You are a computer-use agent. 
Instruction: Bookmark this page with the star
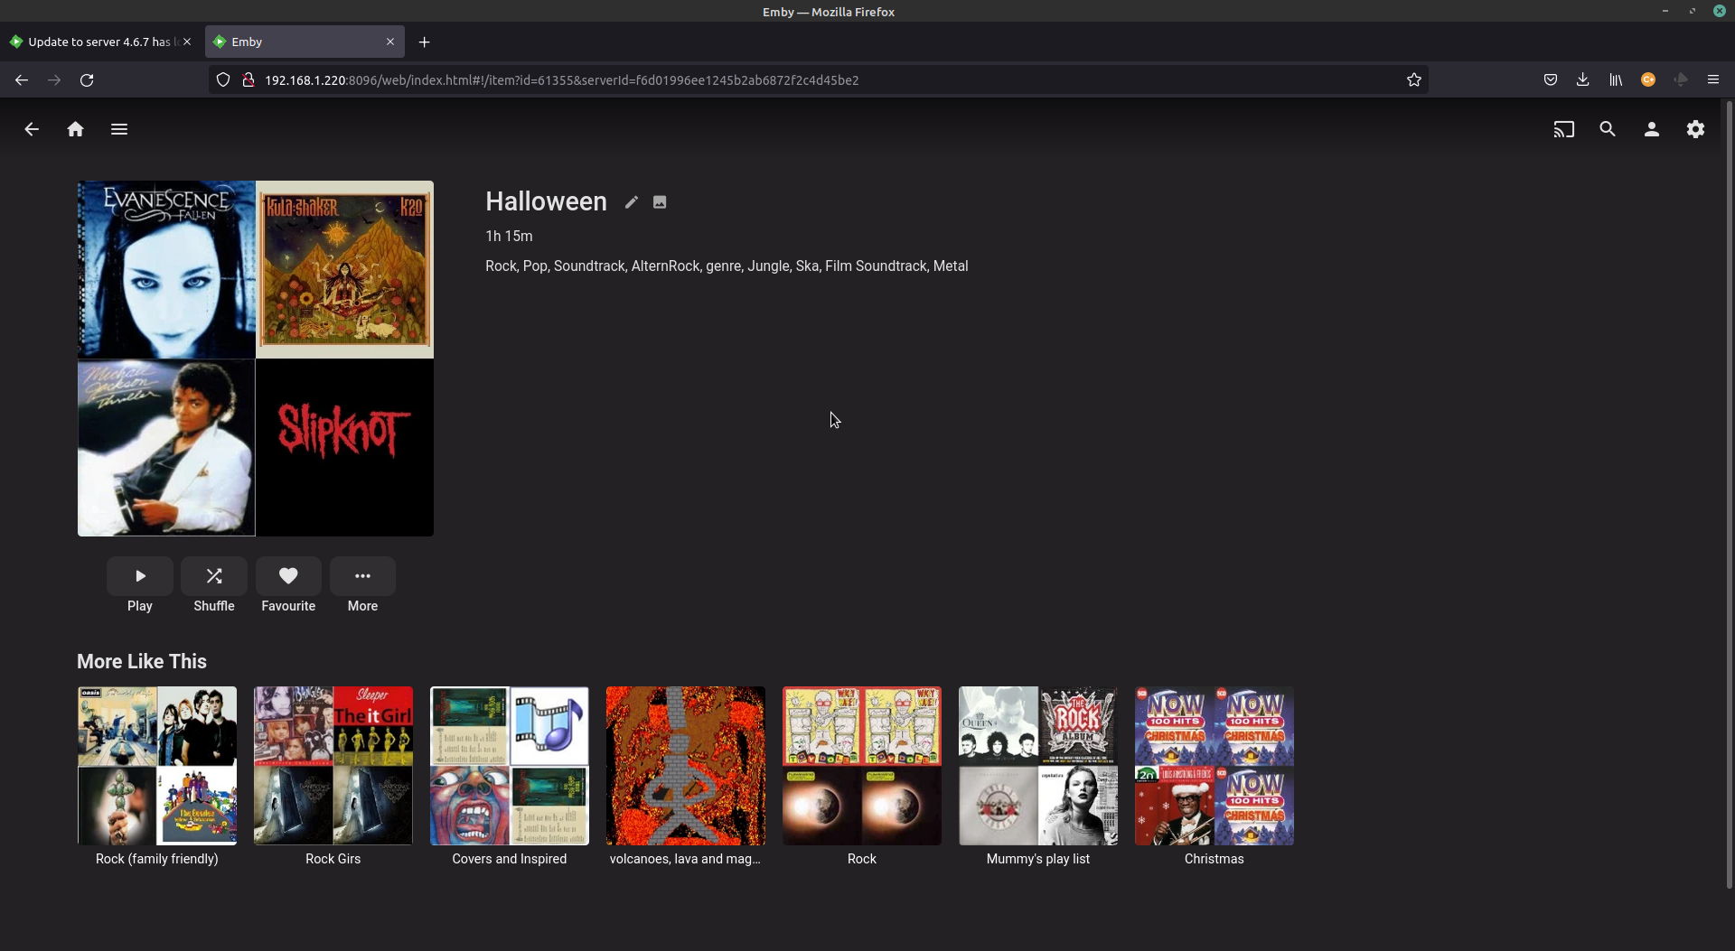[1413, 79]
